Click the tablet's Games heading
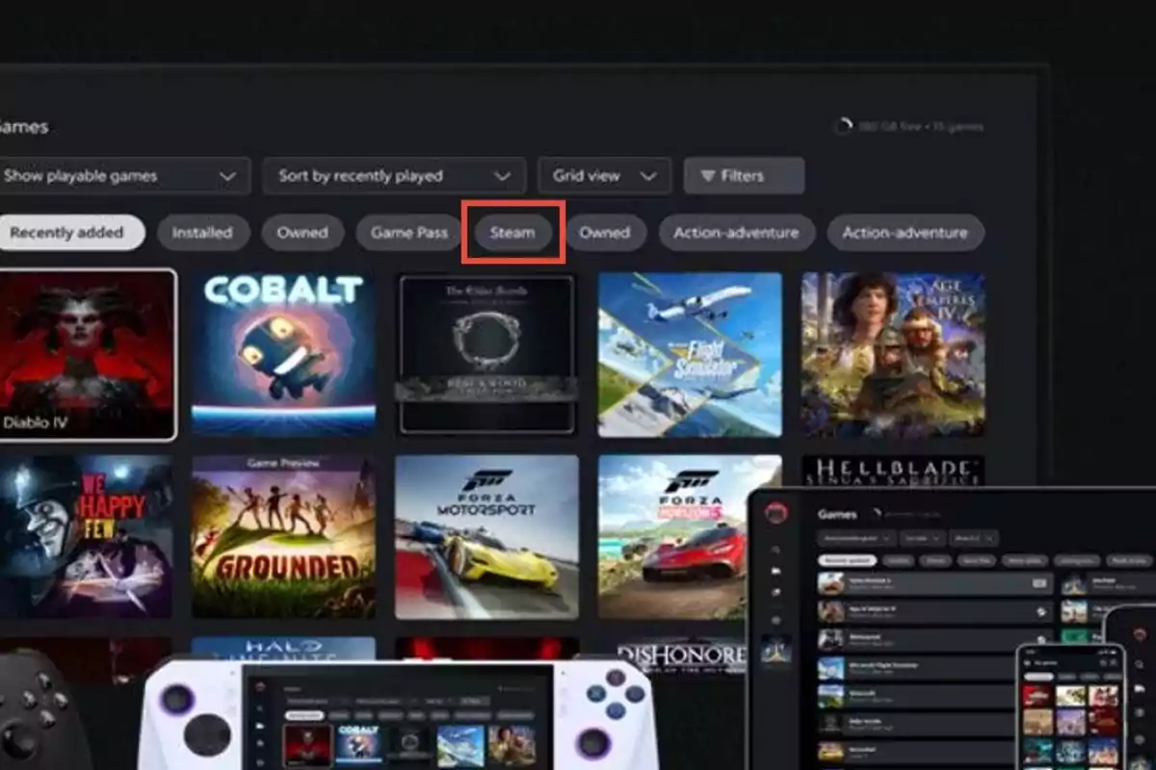 point(837,515)
